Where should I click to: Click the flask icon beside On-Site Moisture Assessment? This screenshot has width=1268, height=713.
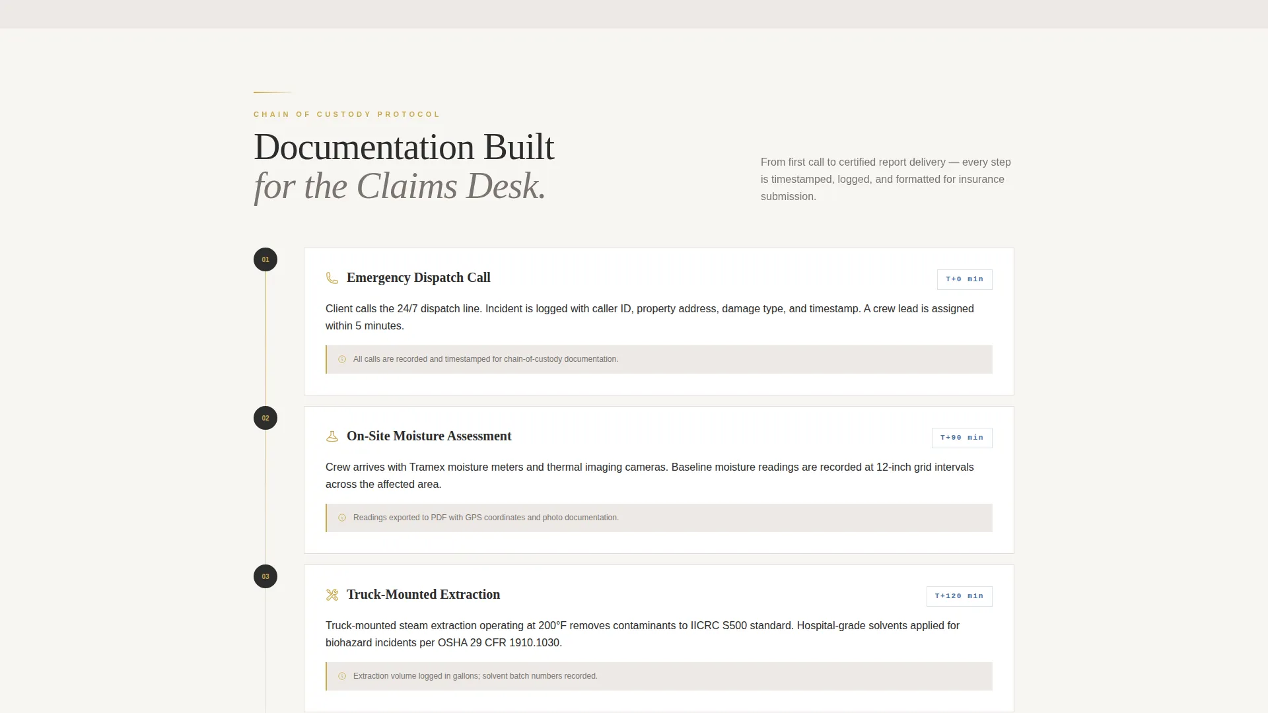(x=332, y=436)
